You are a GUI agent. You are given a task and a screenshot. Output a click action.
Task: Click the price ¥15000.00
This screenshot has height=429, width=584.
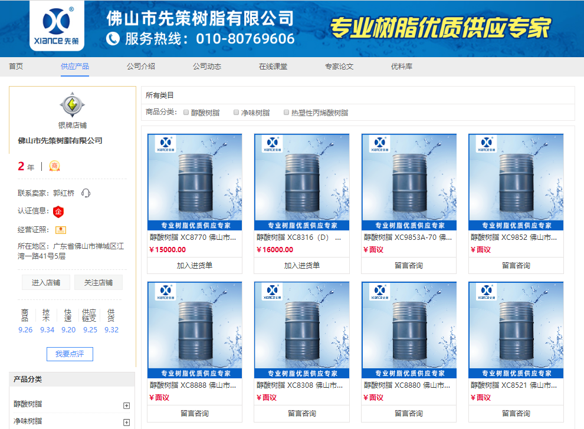point(168,250)
